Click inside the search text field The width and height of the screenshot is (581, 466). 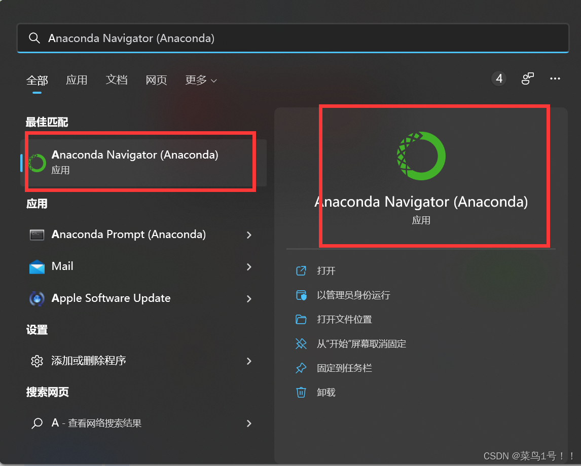pos(293,38)
